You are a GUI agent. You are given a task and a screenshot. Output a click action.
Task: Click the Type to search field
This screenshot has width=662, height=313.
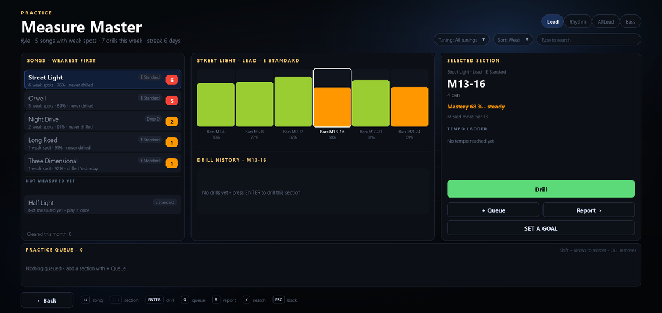[588, 39]
